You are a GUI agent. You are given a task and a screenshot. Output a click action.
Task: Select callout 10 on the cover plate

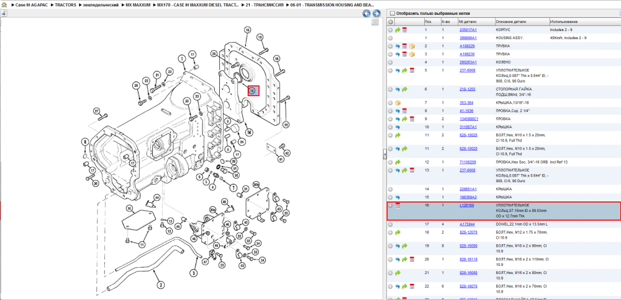(129, 208)
